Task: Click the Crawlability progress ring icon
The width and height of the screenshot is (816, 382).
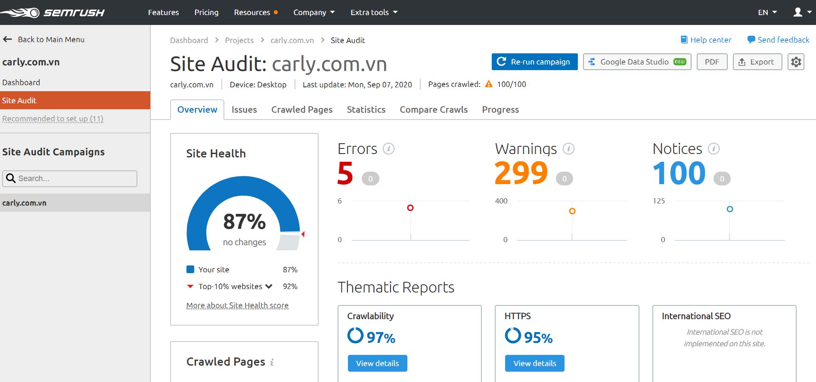Action: coord(355,336)
